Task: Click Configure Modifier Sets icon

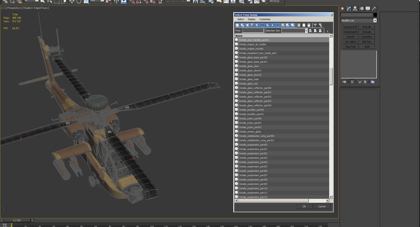Action: tap(373, 82)
